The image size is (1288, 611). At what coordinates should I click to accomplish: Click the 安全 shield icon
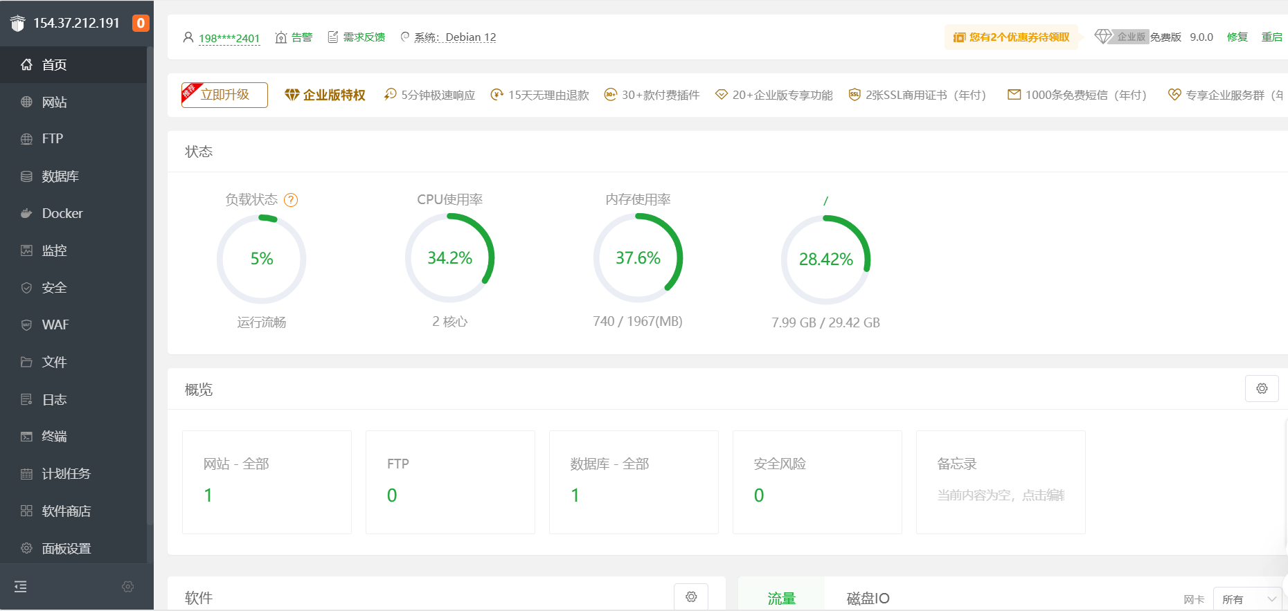pos(26,288)
